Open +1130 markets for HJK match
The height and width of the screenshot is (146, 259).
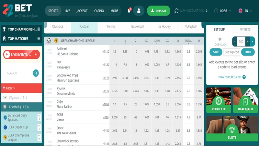[106, 65]
